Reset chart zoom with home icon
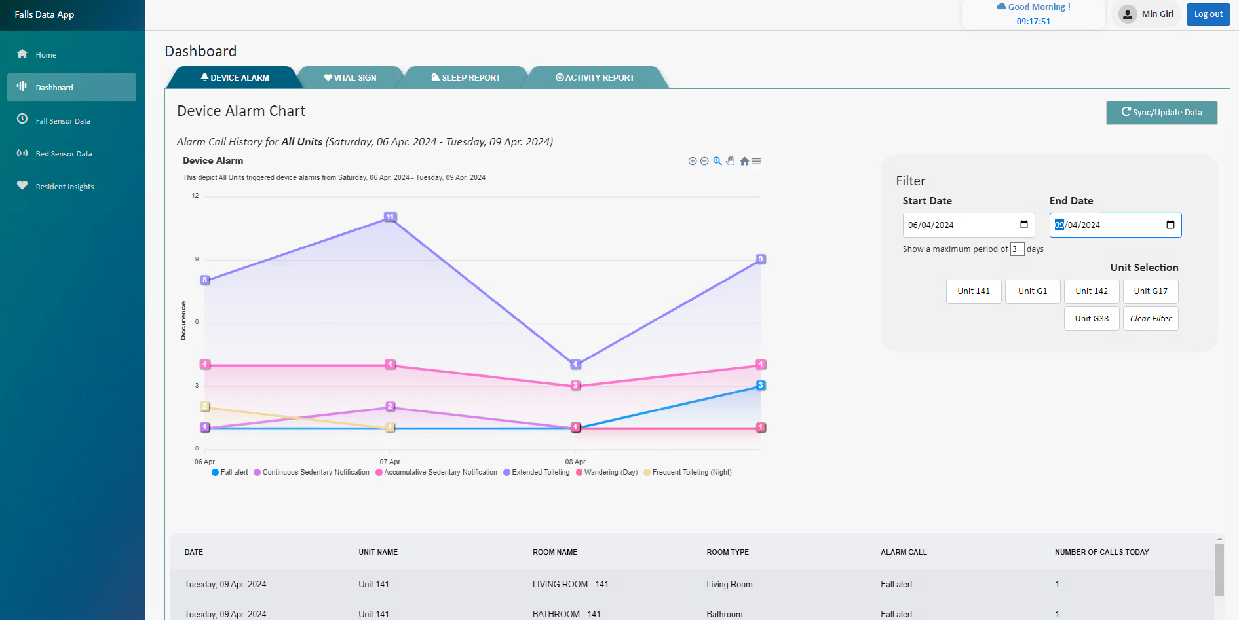This screenshot has width=1239, height=620. (744, 161)
